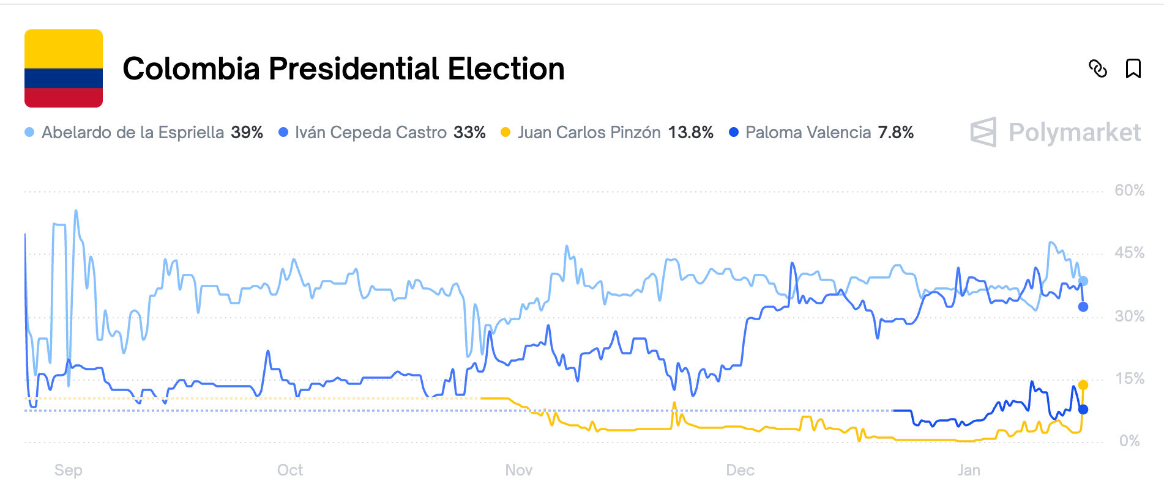Click the yellow Juan Carlos Pinzón legend dot
Image resolution: width=1164 pixels, height=495 pixels.
click(506, 132)
